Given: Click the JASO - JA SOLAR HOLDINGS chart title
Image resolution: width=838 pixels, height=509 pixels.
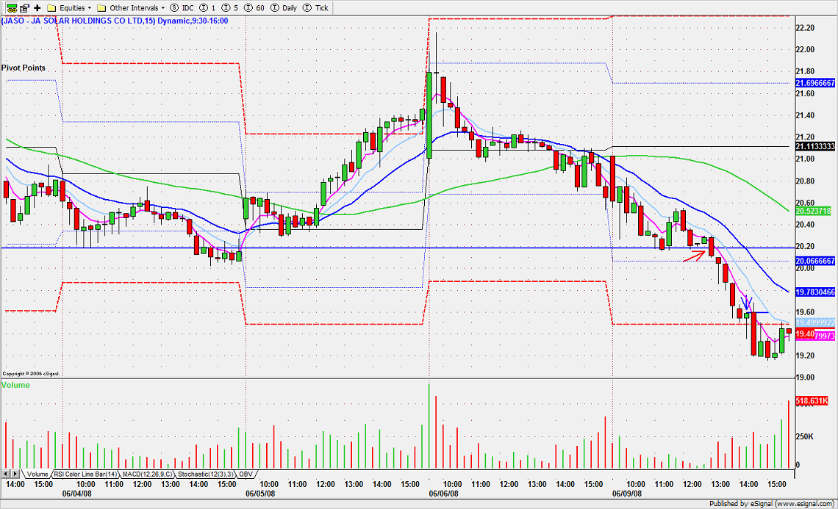Looking at the screenshot, I should pyautogui.click(x=115, y=21).
